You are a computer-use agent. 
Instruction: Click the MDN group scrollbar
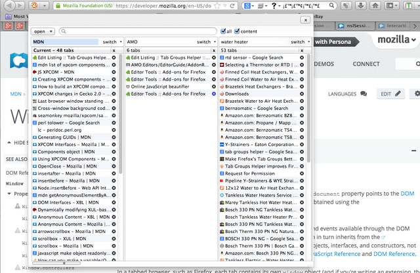point(121,113)
